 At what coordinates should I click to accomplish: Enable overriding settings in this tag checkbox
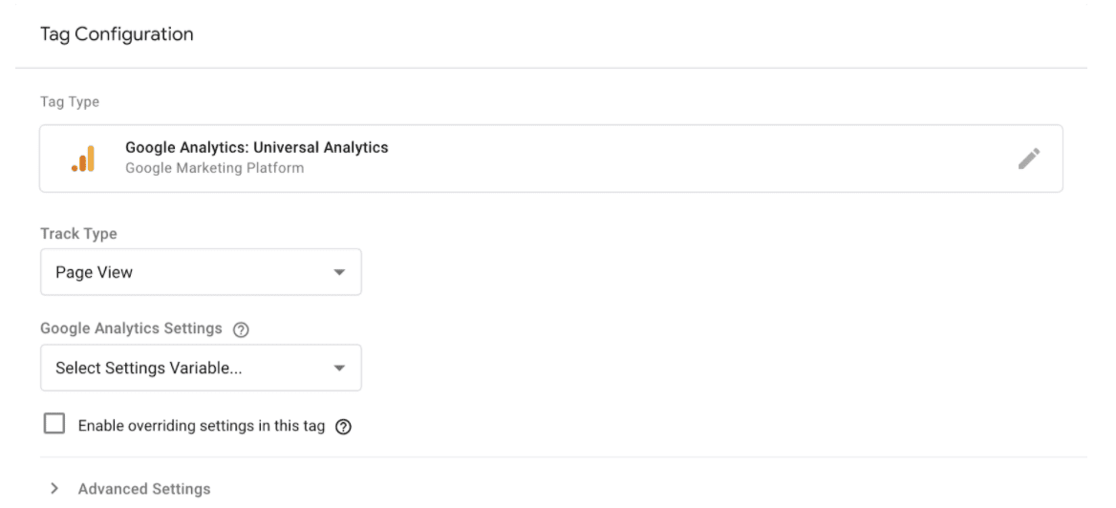point(54,424)
